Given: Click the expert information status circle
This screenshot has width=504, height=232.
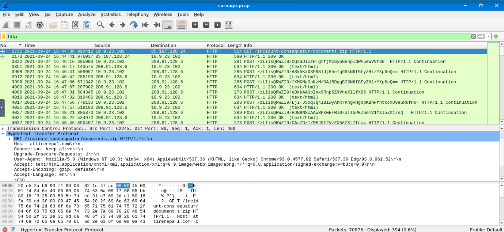Looking at the screenshot, I should click(x=5, y=230).
